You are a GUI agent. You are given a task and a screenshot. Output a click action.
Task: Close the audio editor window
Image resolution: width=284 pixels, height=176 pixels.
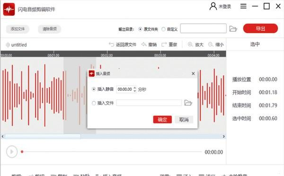click(278, 6)
